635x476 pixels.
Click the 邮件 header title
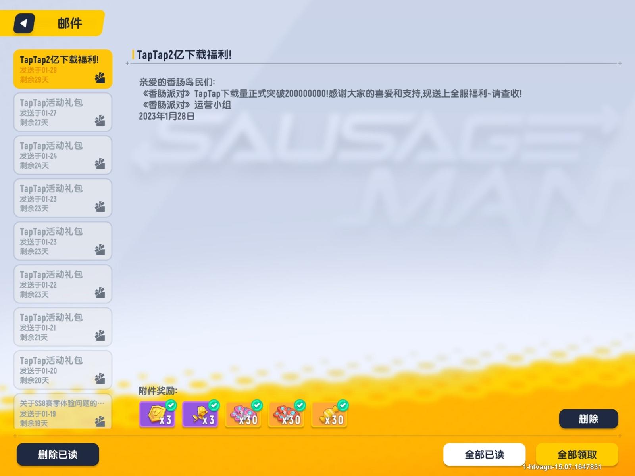click(x=70, y=23)
